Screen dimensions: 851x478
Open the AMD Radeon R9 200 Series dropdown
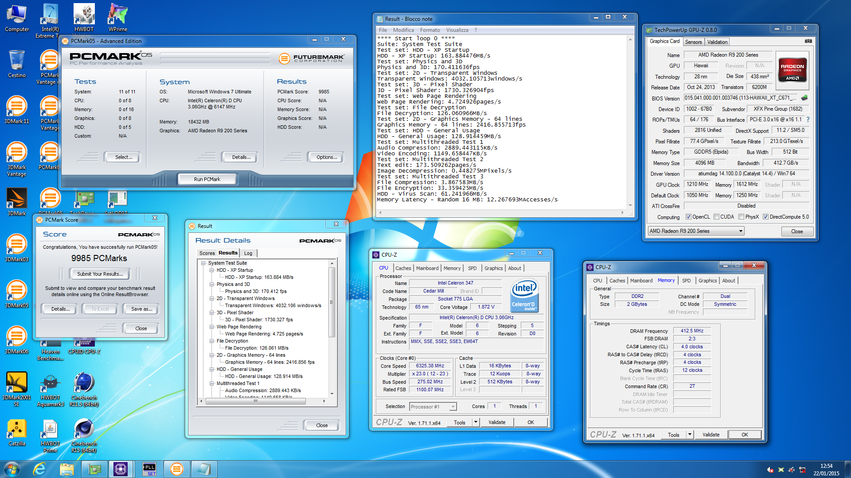click(696, 231)
